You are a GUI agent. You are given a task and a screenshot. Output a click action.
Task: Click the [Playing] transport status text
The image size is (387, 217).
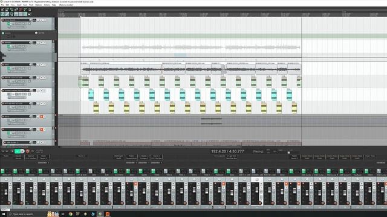click(x=258, y=151)
